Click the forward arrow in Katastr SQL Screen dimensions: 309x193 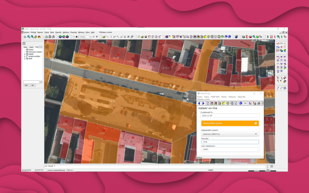click(203, 103)
